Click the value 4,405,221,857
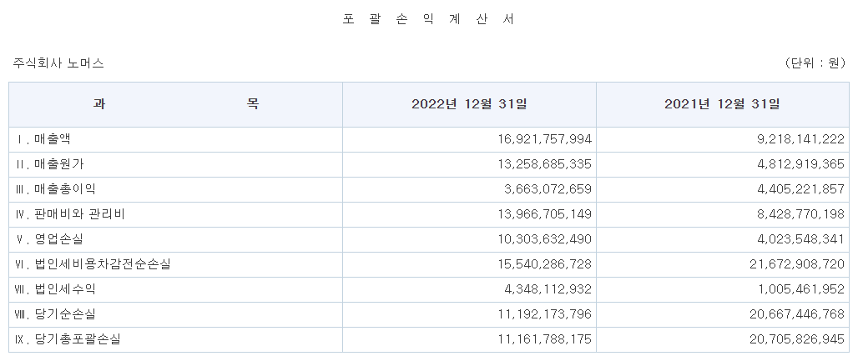858x361 pixels. coord(801,190)
